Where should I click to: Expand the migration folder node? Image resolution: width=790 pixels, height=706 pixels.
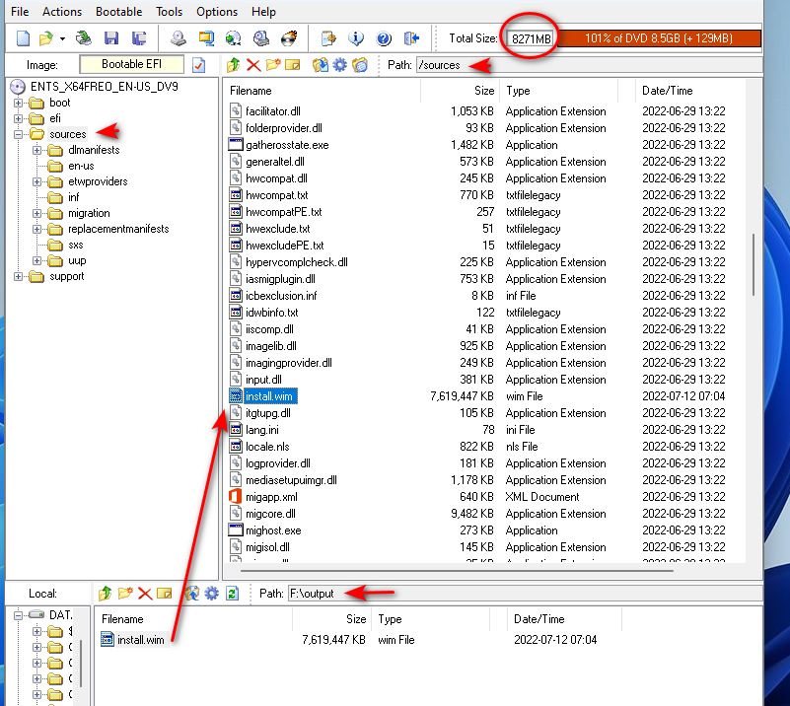coord(36,214)
